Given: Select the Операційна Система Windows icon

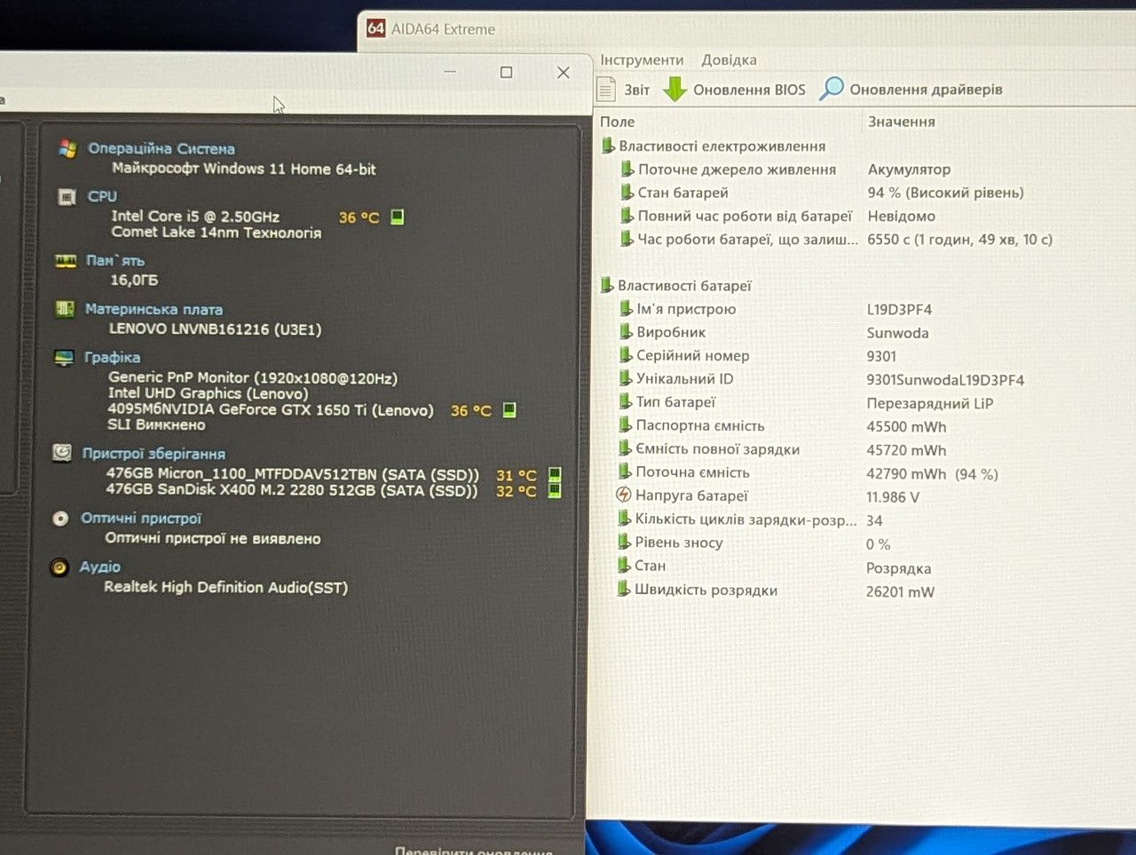Looking at the screenshot, I should (67, 148).
